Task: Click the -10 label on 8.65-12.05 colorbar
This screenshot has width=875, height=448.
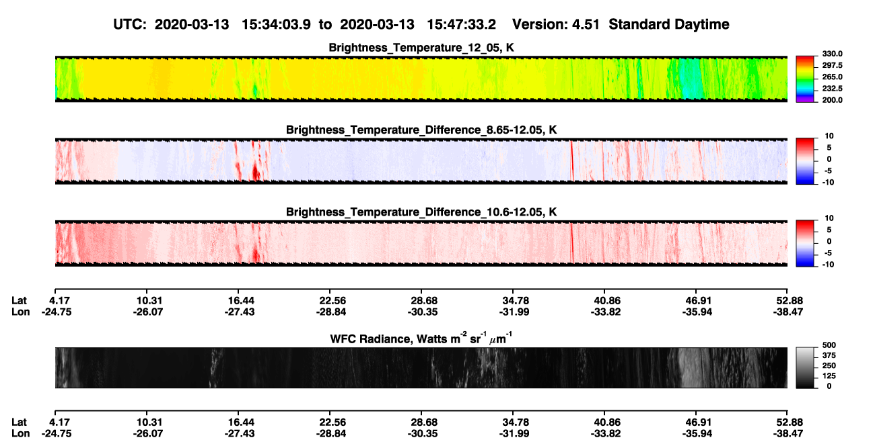Action: click(x=827, y=182)
